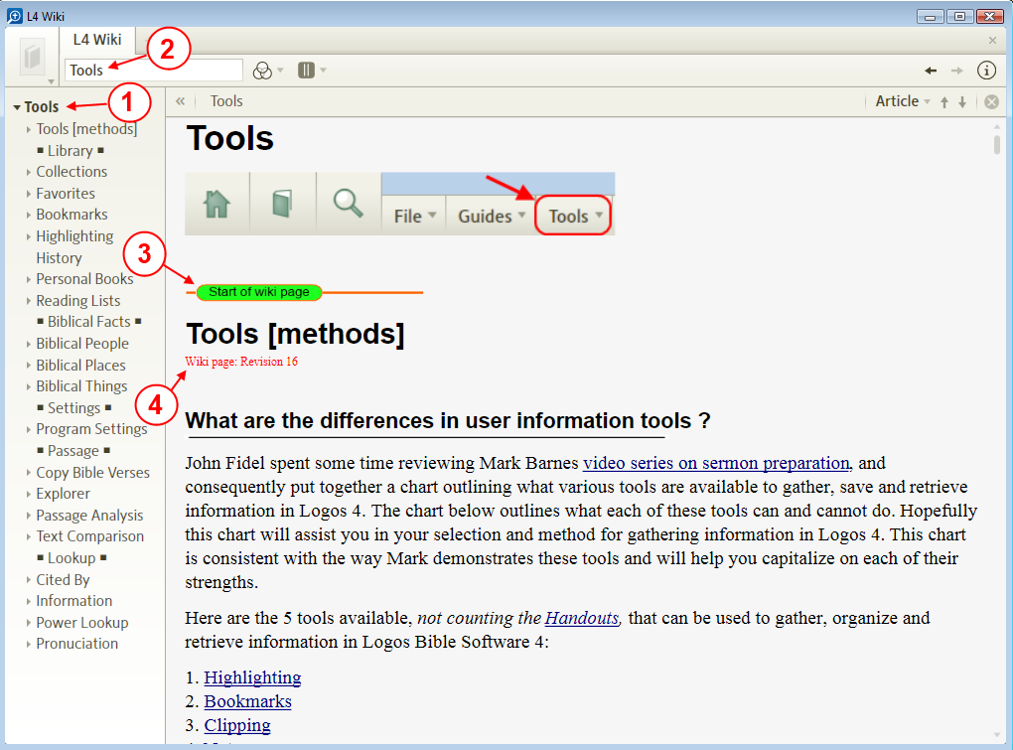Click the Tools toolbar screenshot image in article

tap(400, 204)
